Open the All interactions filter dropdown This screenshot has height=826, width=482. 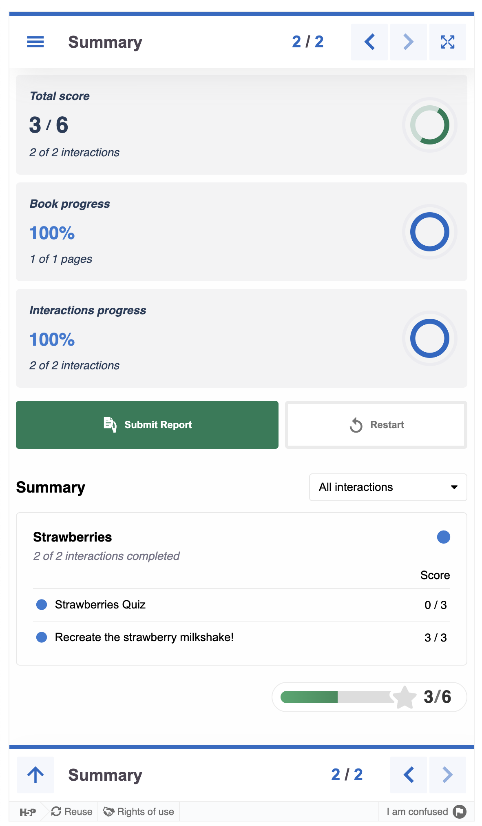[388, 487]
